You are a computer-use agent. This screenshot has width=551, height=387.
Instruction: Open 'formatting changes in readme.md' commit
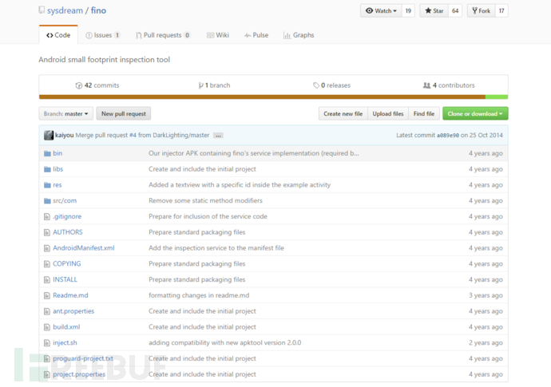199,296
